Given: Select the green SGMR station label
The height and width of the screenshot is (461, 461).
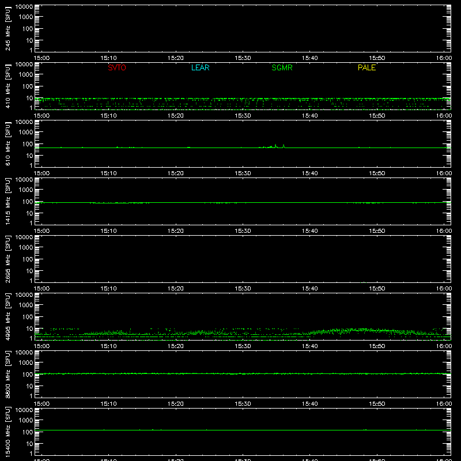Looking at the screenshot, I should (282, 67).
